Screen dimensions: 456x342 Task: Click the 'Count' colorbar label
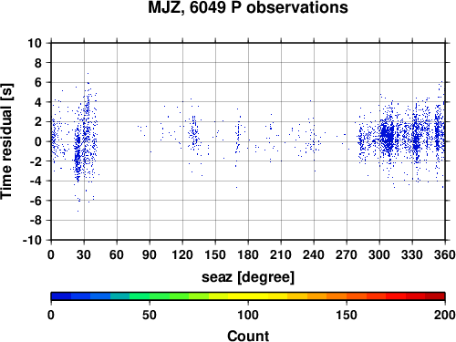248,336
